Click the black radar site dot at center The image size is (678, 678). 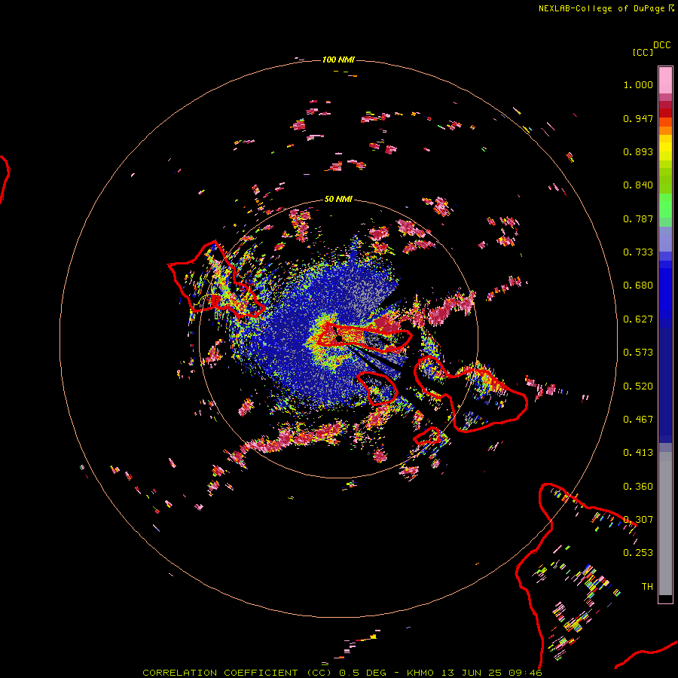[339, 338]
